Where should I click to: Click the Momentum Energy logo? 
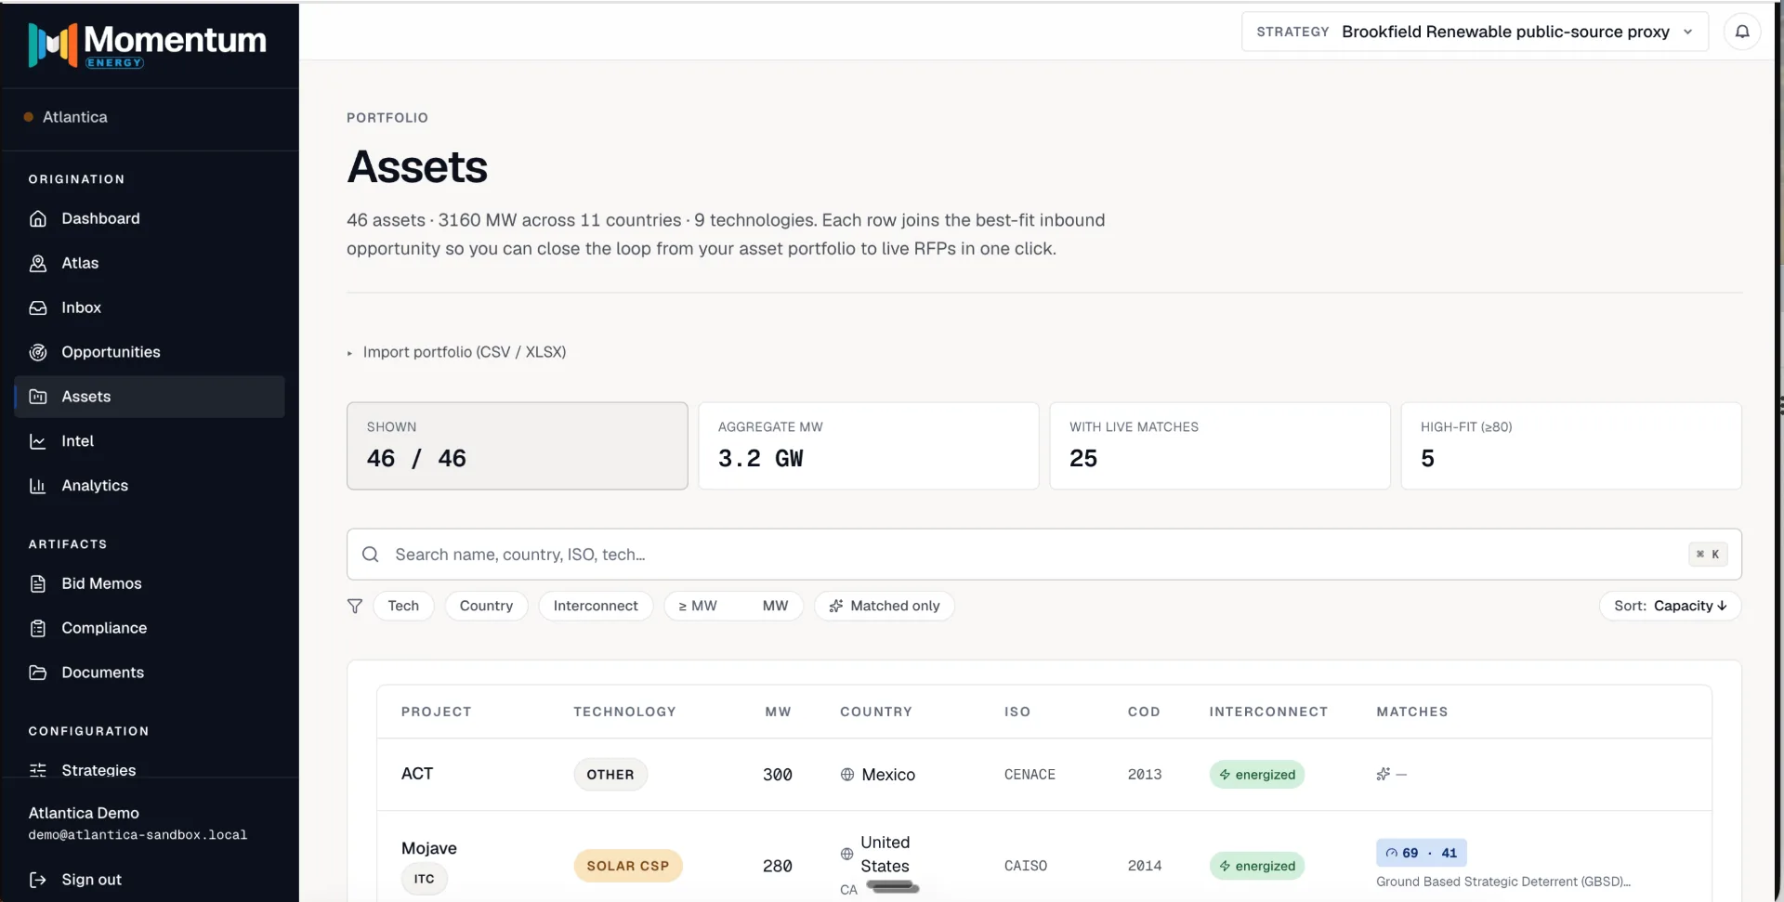point(148,45)
